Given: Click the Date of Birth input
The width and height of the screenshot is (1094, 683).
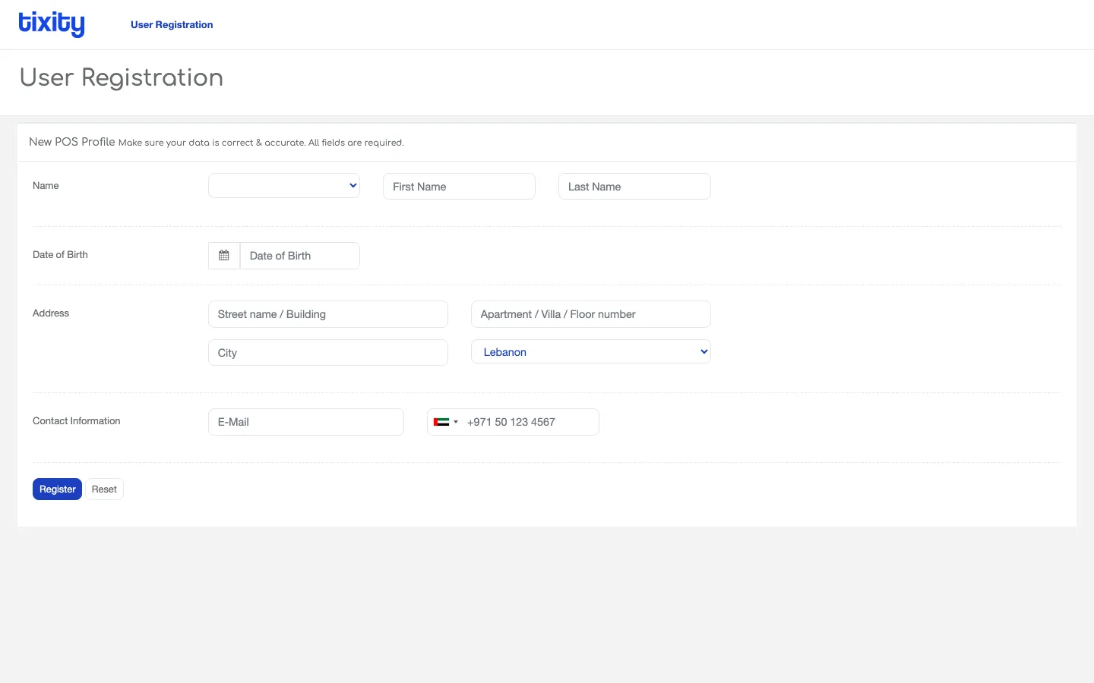Looking at the screenshot, I should pyautogui.click(x=300, y=256).
